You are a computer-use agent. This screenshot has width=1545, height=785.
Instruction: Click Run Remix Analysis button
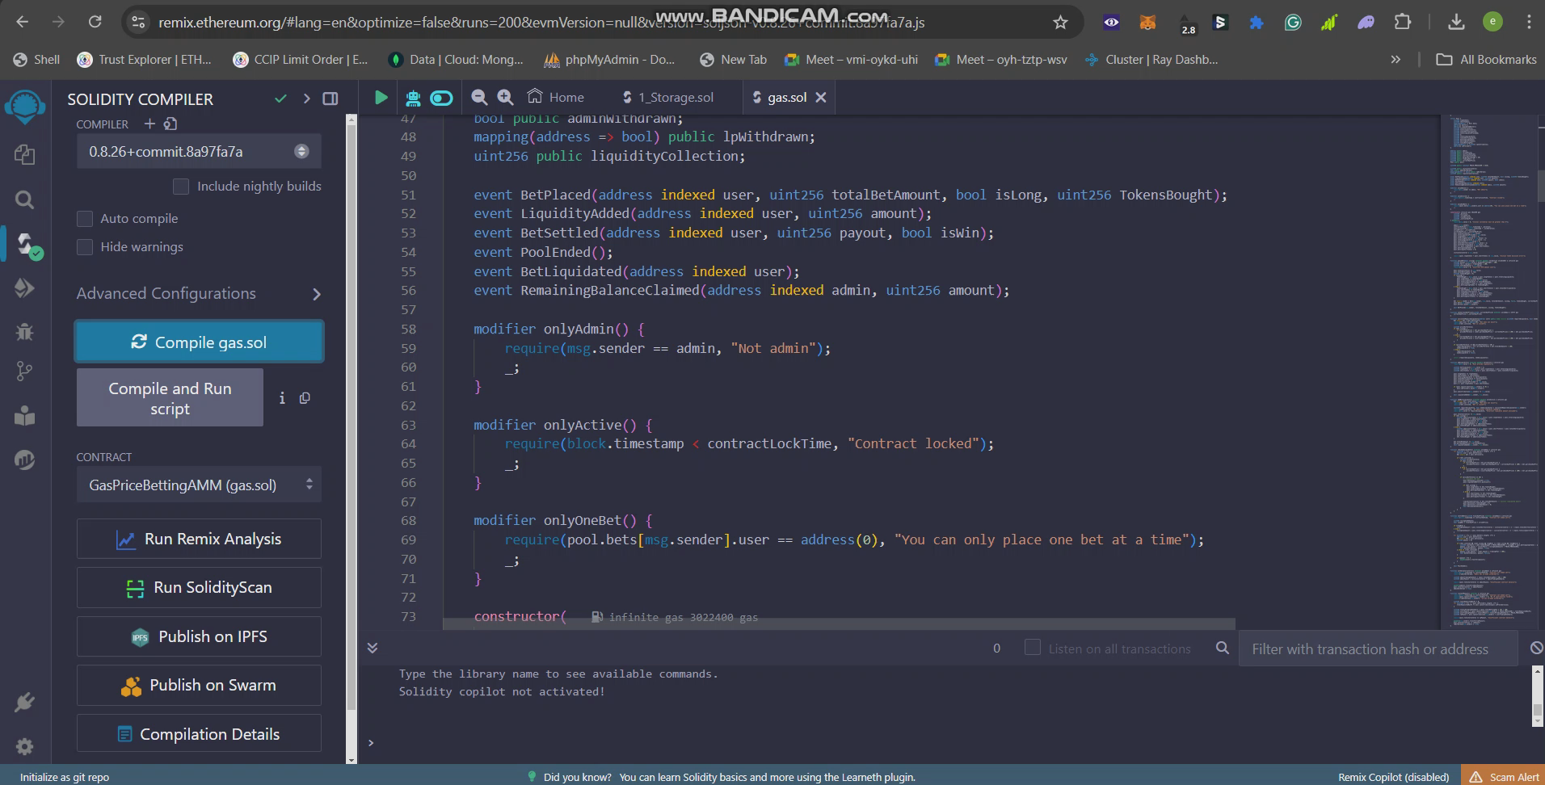click(199, 539)
